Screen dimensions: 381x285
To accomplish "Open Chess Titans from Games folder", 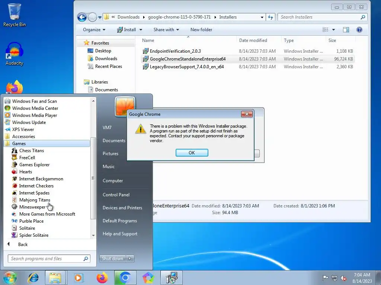I will tap(32, 151).
